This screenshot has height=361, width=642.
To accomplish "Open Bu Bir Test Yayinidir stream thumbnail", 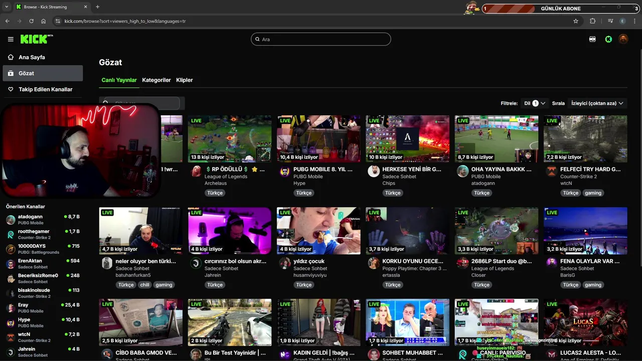I will point(230,322).
